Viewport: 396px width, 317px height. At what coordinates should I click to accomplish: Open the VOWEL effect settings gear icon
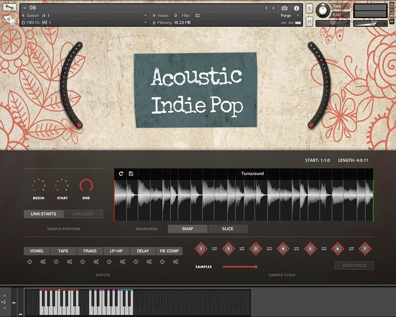click(x=43, y=262)
